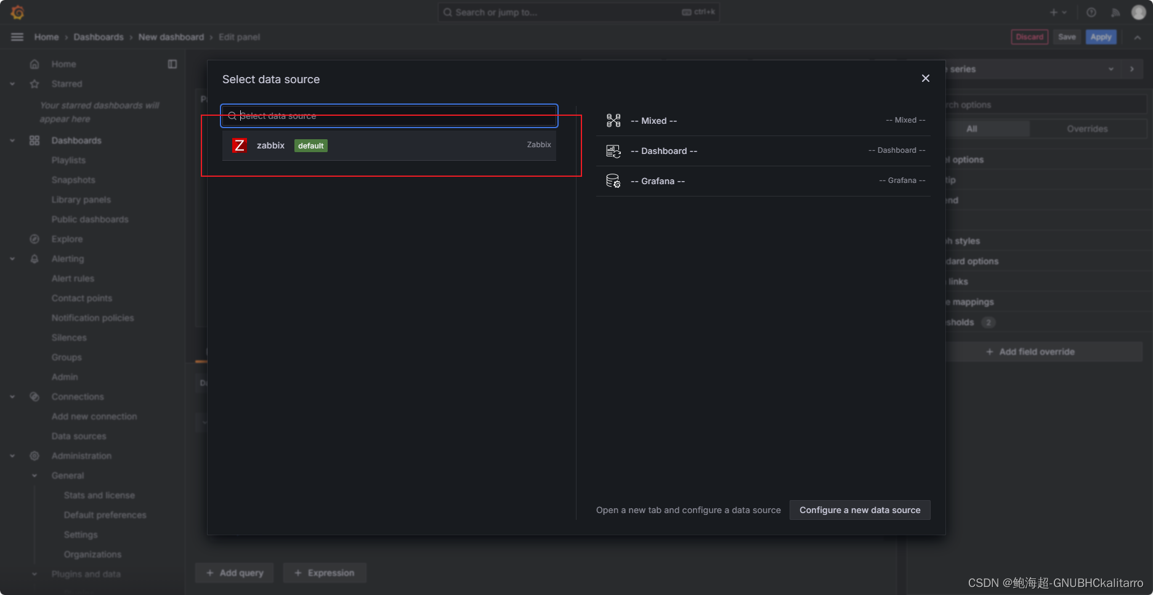Click the Discard button
Screen dimensions: 1153x595
[x=1030, y=37]
